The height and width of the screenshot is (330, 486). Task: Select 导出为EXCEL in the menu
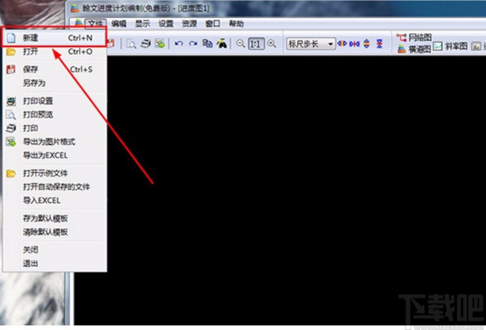coord(54,156)
